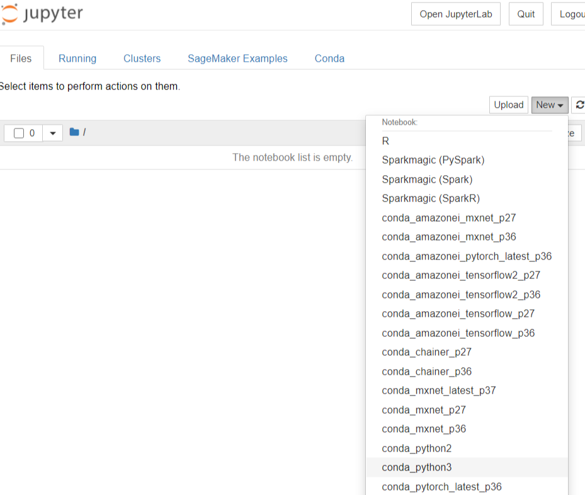Switch to the Running tab

(77, 59)
